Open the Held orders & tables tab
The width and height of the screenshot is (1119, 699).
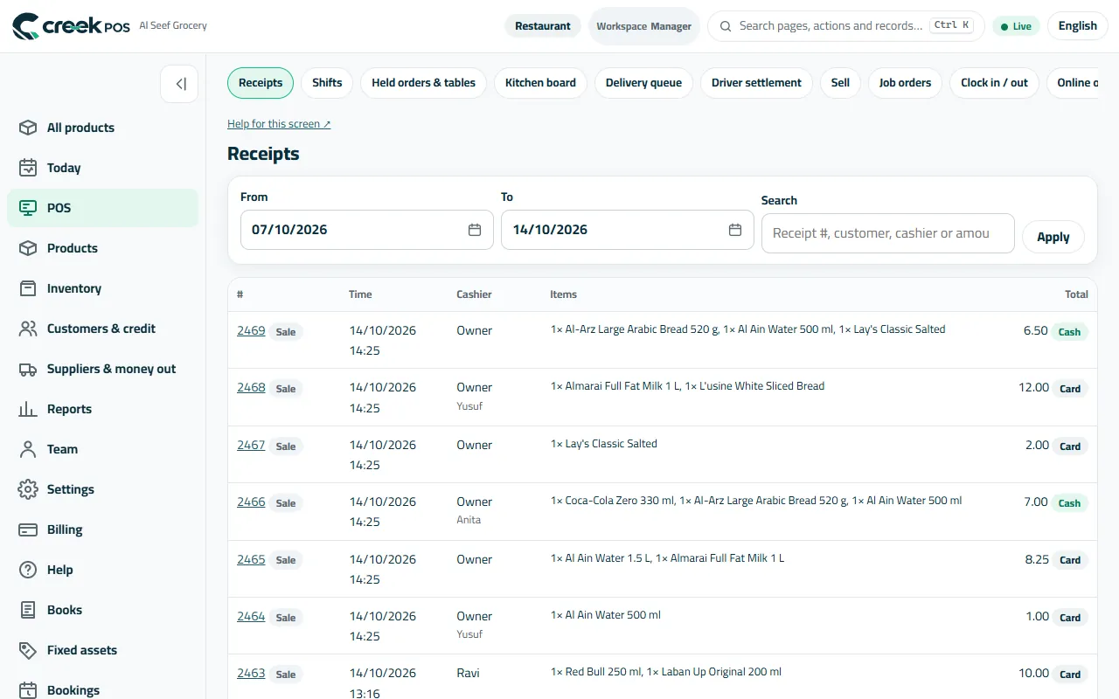(423, 83)
